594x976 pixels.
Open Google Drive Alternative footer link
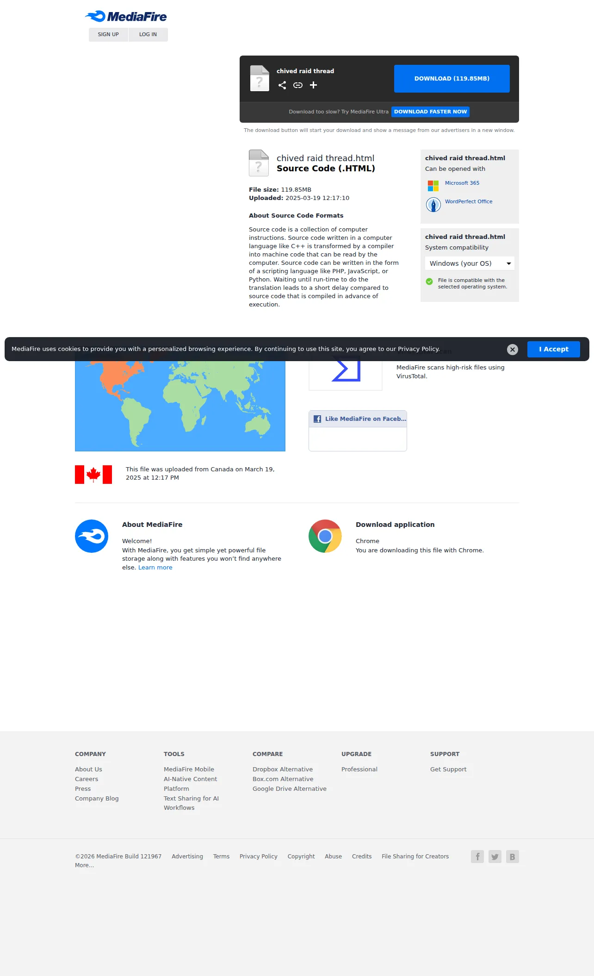(290, 789)
